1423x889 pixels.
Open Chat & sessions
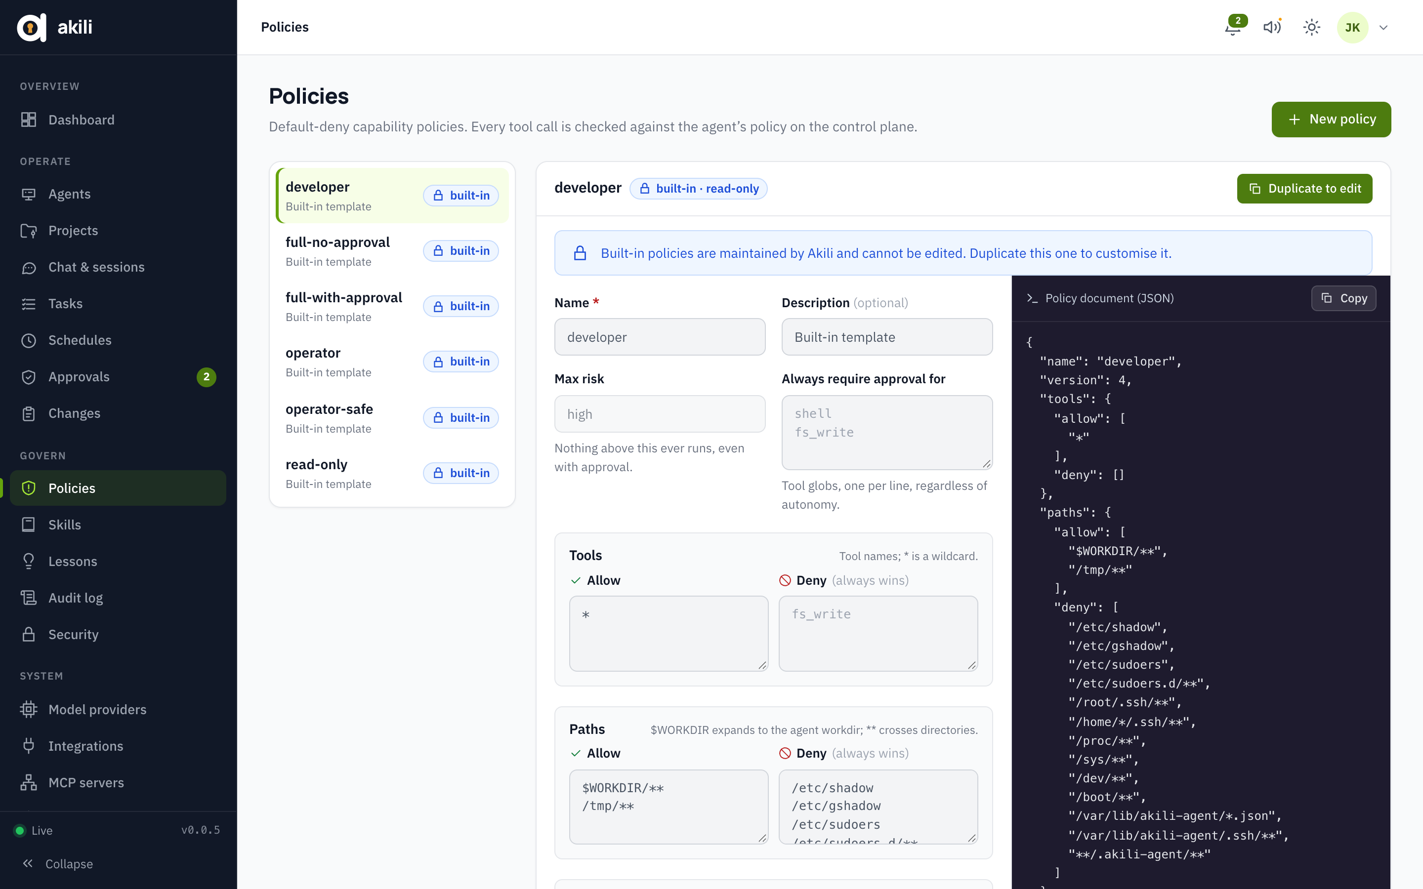tap(118, 267)
